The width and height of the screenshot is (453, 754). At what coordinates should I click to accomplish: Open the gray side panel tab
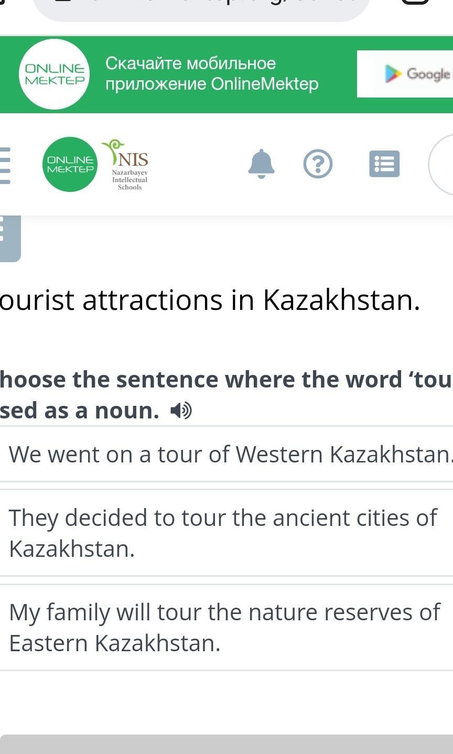pyautogui.click(x=9, y=239)
